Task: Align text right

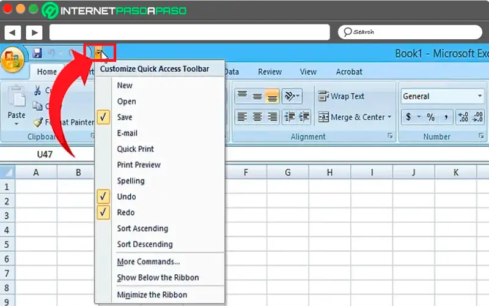Action: [272, 117]
